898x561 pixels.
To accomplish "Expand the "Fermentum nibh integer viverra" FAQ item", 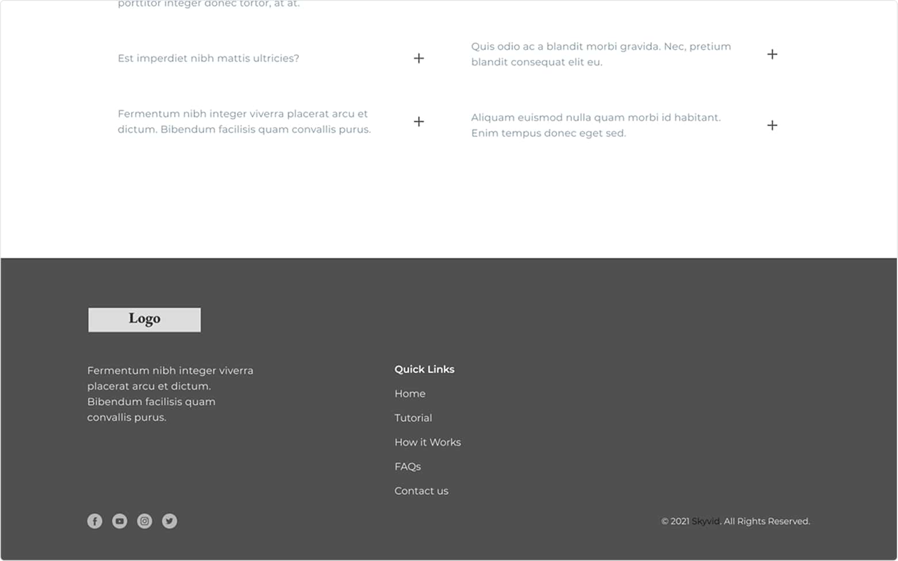I will [419, 121].
